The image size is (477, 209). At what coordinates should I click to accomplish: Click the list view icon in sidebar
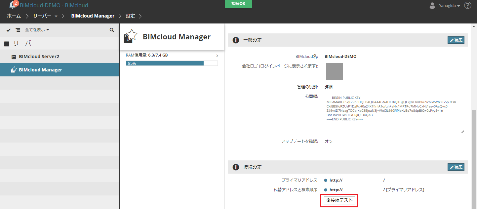pyautogui.click(x=18, y=30)
